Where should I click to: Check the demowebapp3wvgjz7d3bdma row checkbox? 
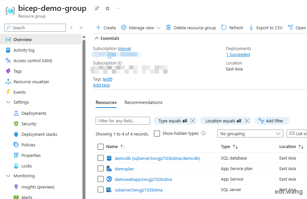click(x=101, y=179)
